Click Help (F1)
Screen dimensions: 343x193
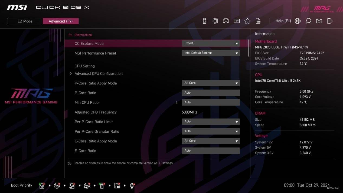point(283,21)
